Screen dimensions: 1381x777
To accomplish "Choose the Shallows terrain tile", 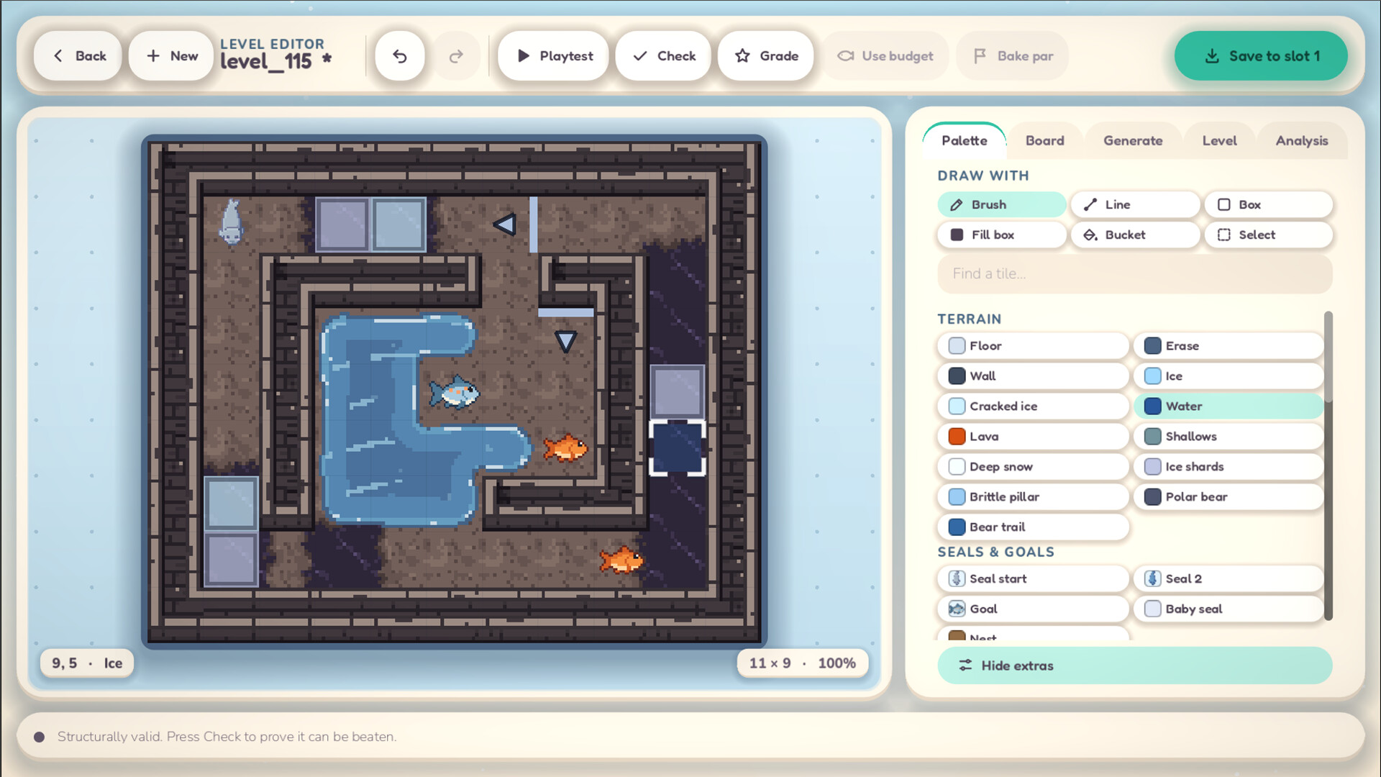I will pyautogui.click(x=1229, y=436).
